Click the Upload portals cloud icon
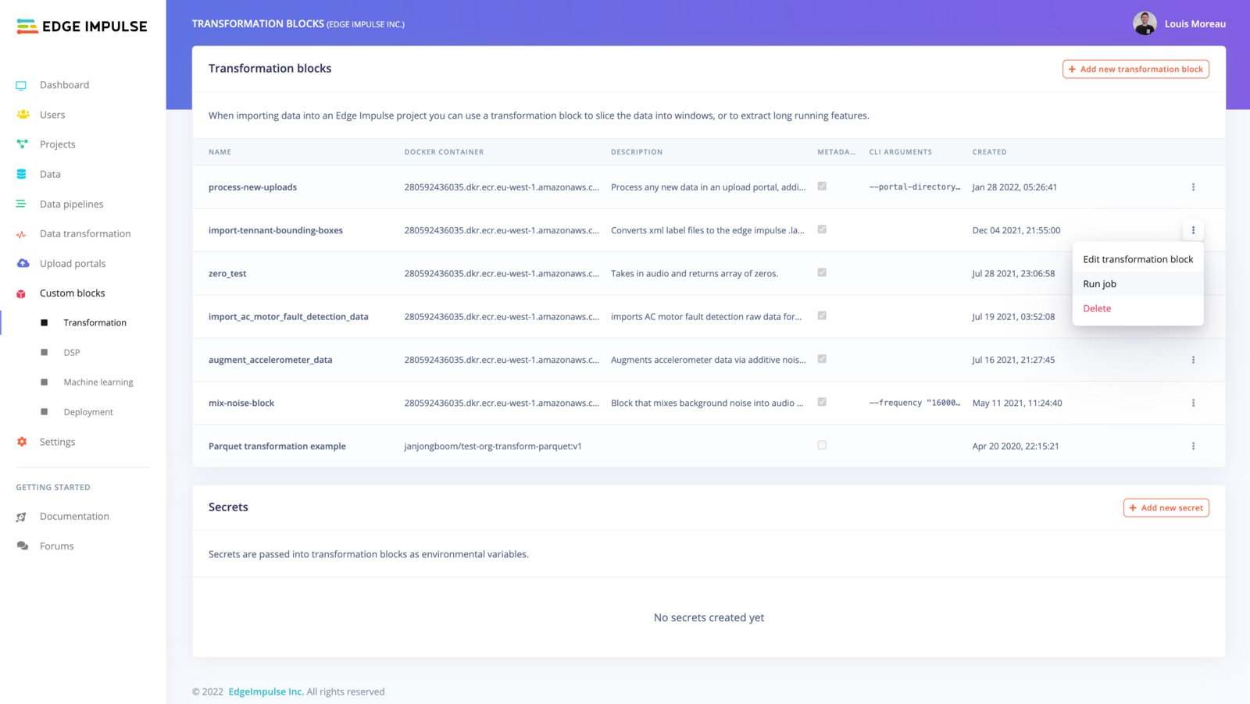 tap(23, 263)
